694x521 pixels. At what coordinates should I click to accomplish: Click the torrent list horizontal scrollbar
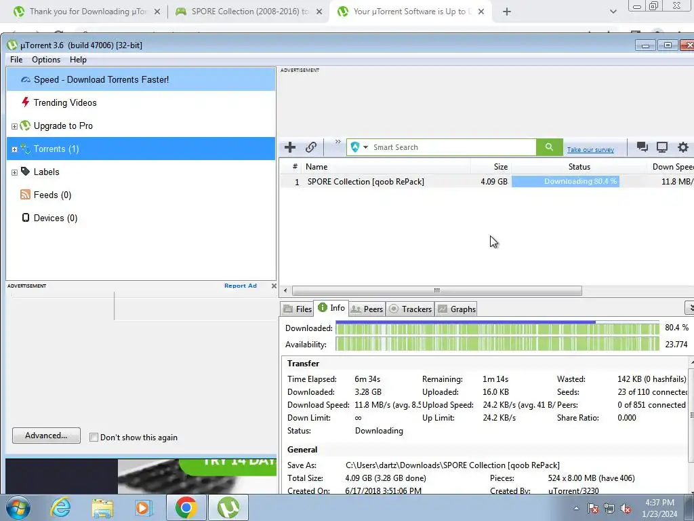pos(437,290)
